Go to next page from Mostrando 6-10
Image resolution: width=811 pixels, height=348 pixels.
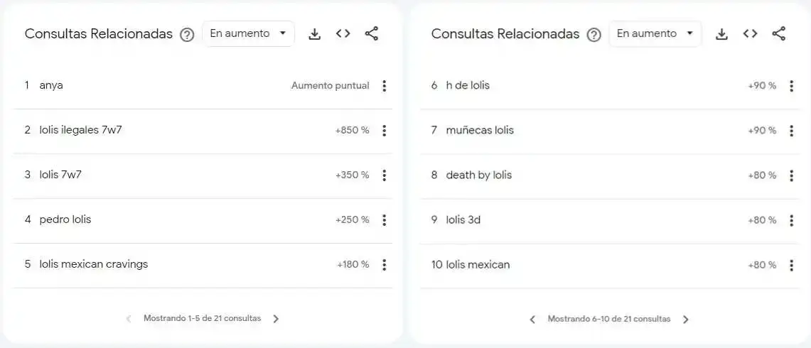(686, 320)
